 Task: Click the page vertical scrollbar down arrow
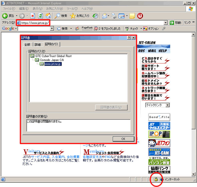click(193, 174)
